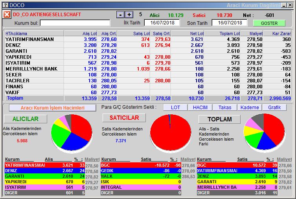Screen dimensions: 296x199
Task: Select the YAPIKREDI row in top table
Action: tap(148, 57)
